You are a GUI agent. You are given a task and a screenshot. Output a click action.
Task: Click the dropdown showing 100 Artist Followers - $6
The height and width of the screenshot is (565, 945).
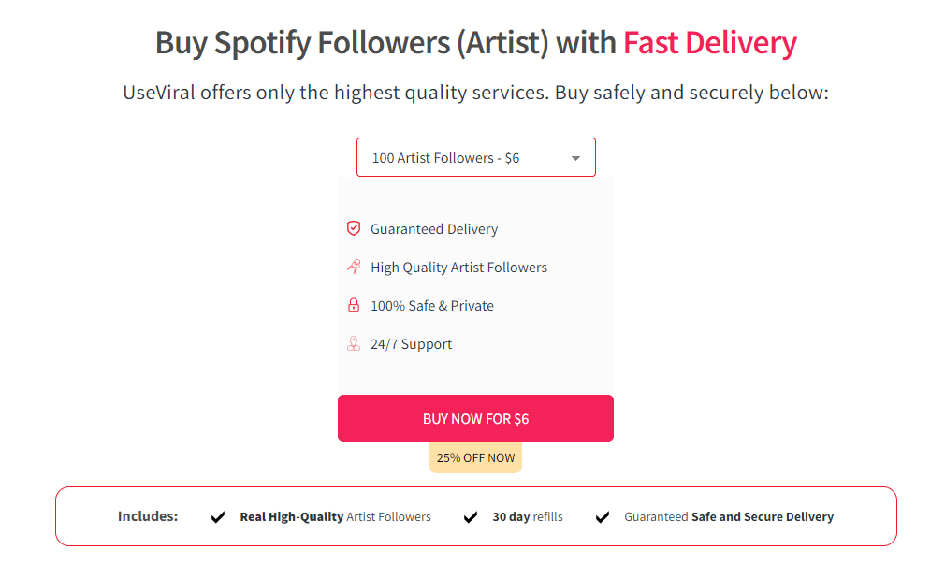click(x=475, y=157)
